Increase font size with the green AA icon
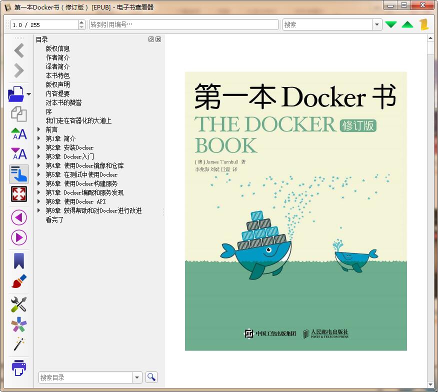 pos(19,134)
